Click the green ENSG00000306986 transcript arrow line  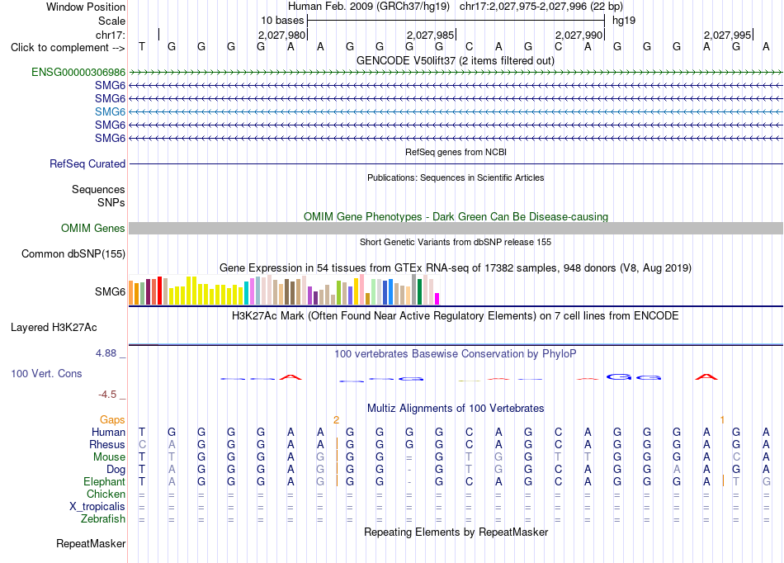click(x=456, y=73)
